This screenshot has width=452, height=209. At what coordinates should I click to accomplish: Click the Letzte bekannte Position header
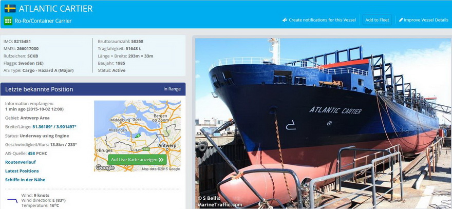click(x=93, y=89)
